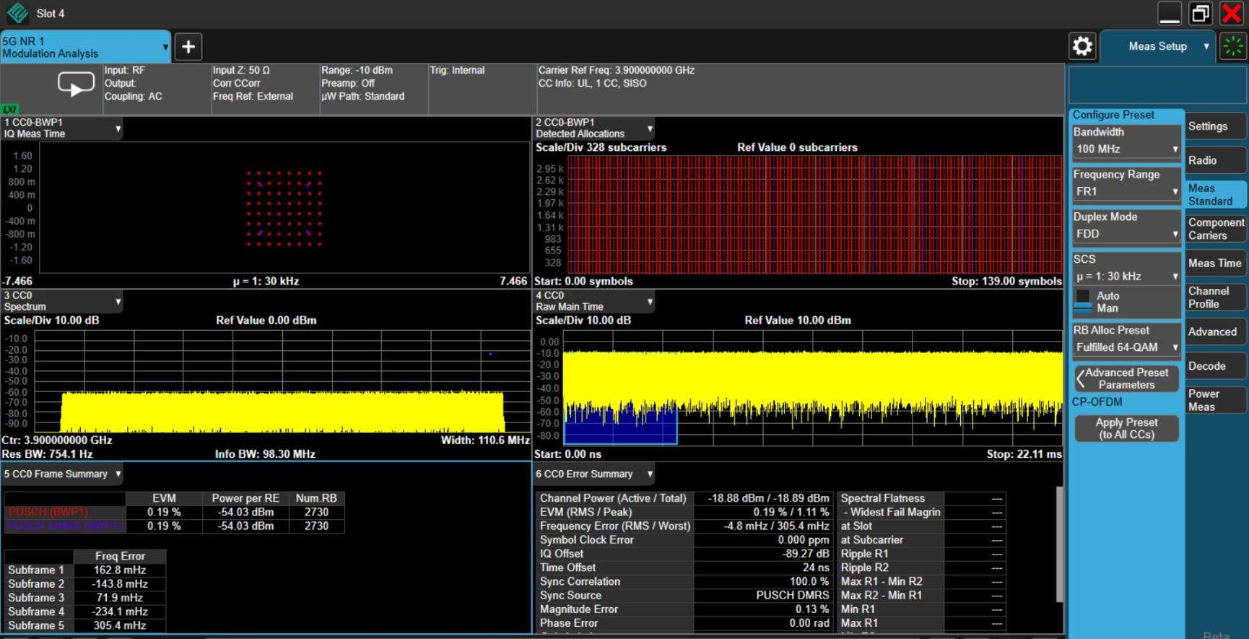Open Advanced Preset Parameters
The height and width of the screenshot is (639, 1249).
(x=1126, y=378)
